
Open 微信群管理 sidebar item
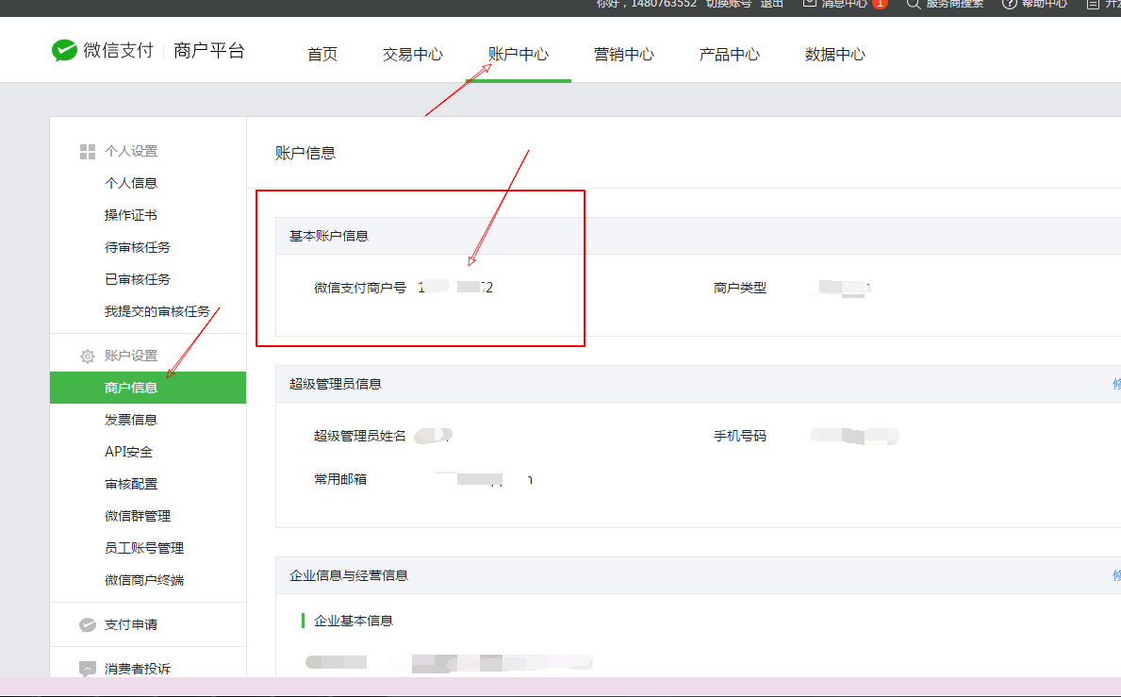(x=138, y=516)
